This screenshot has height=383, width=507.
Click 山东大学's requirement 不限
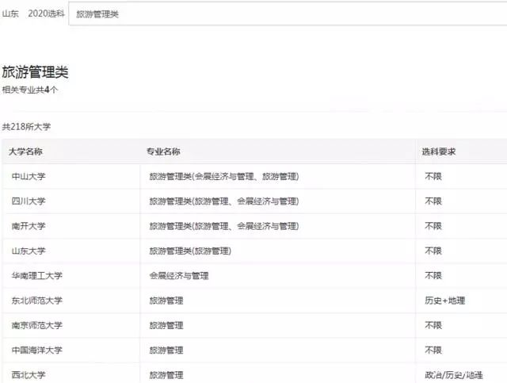433,251
